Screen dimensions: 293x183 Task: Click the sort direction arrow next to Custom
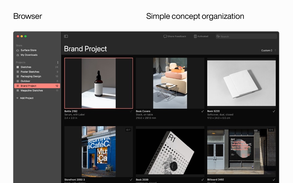[275, 51]
